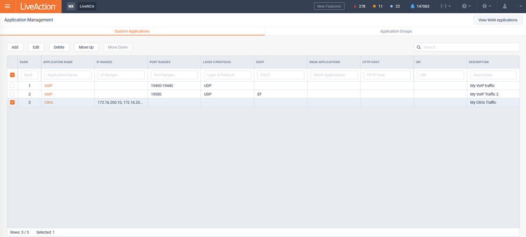This screenshot has width=526, height=237.
Task: Click the NBAR Applications filter field
Action: [334, 75]
